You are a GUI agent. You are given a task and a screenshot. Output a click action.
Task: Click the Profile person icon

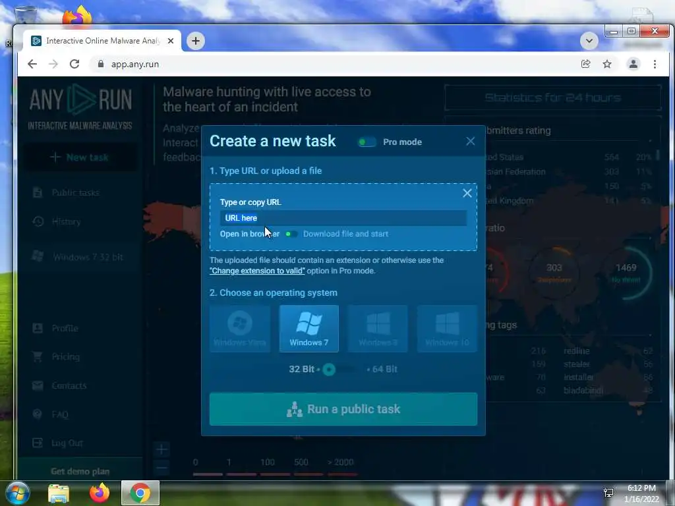(x=38, y=328)
